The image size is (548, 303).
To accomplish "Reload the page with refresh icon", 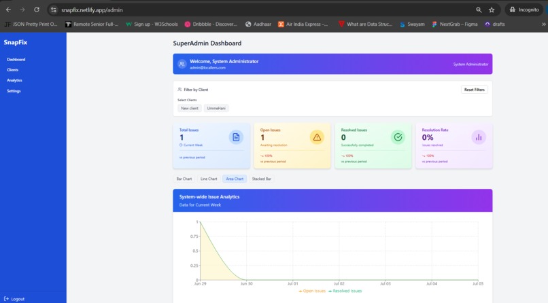I will tap(37, 10).
